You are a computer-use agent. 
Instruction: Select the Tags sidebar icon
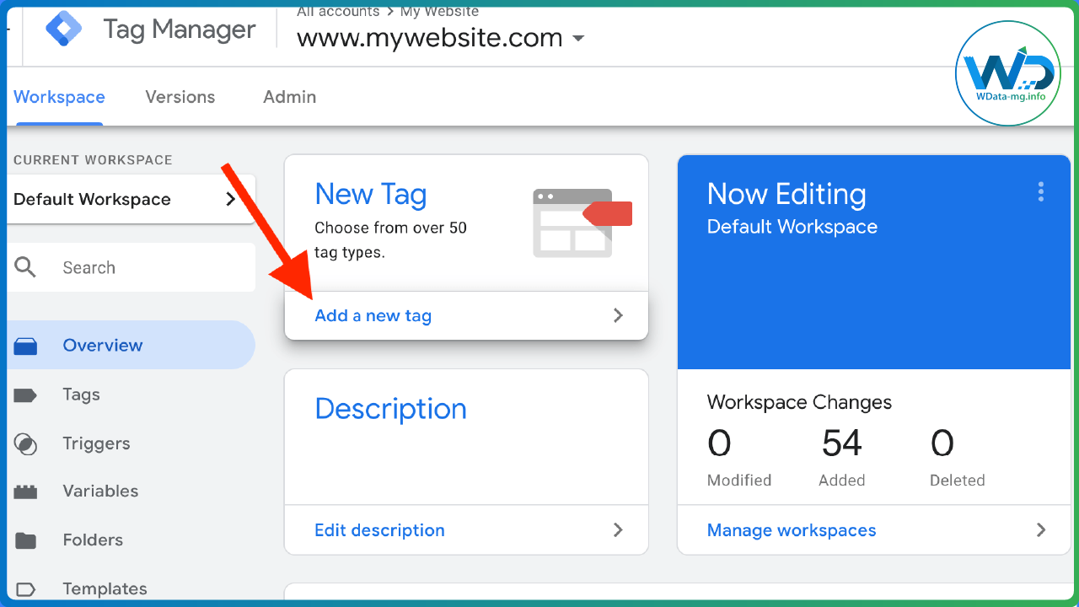pos(25,394)
